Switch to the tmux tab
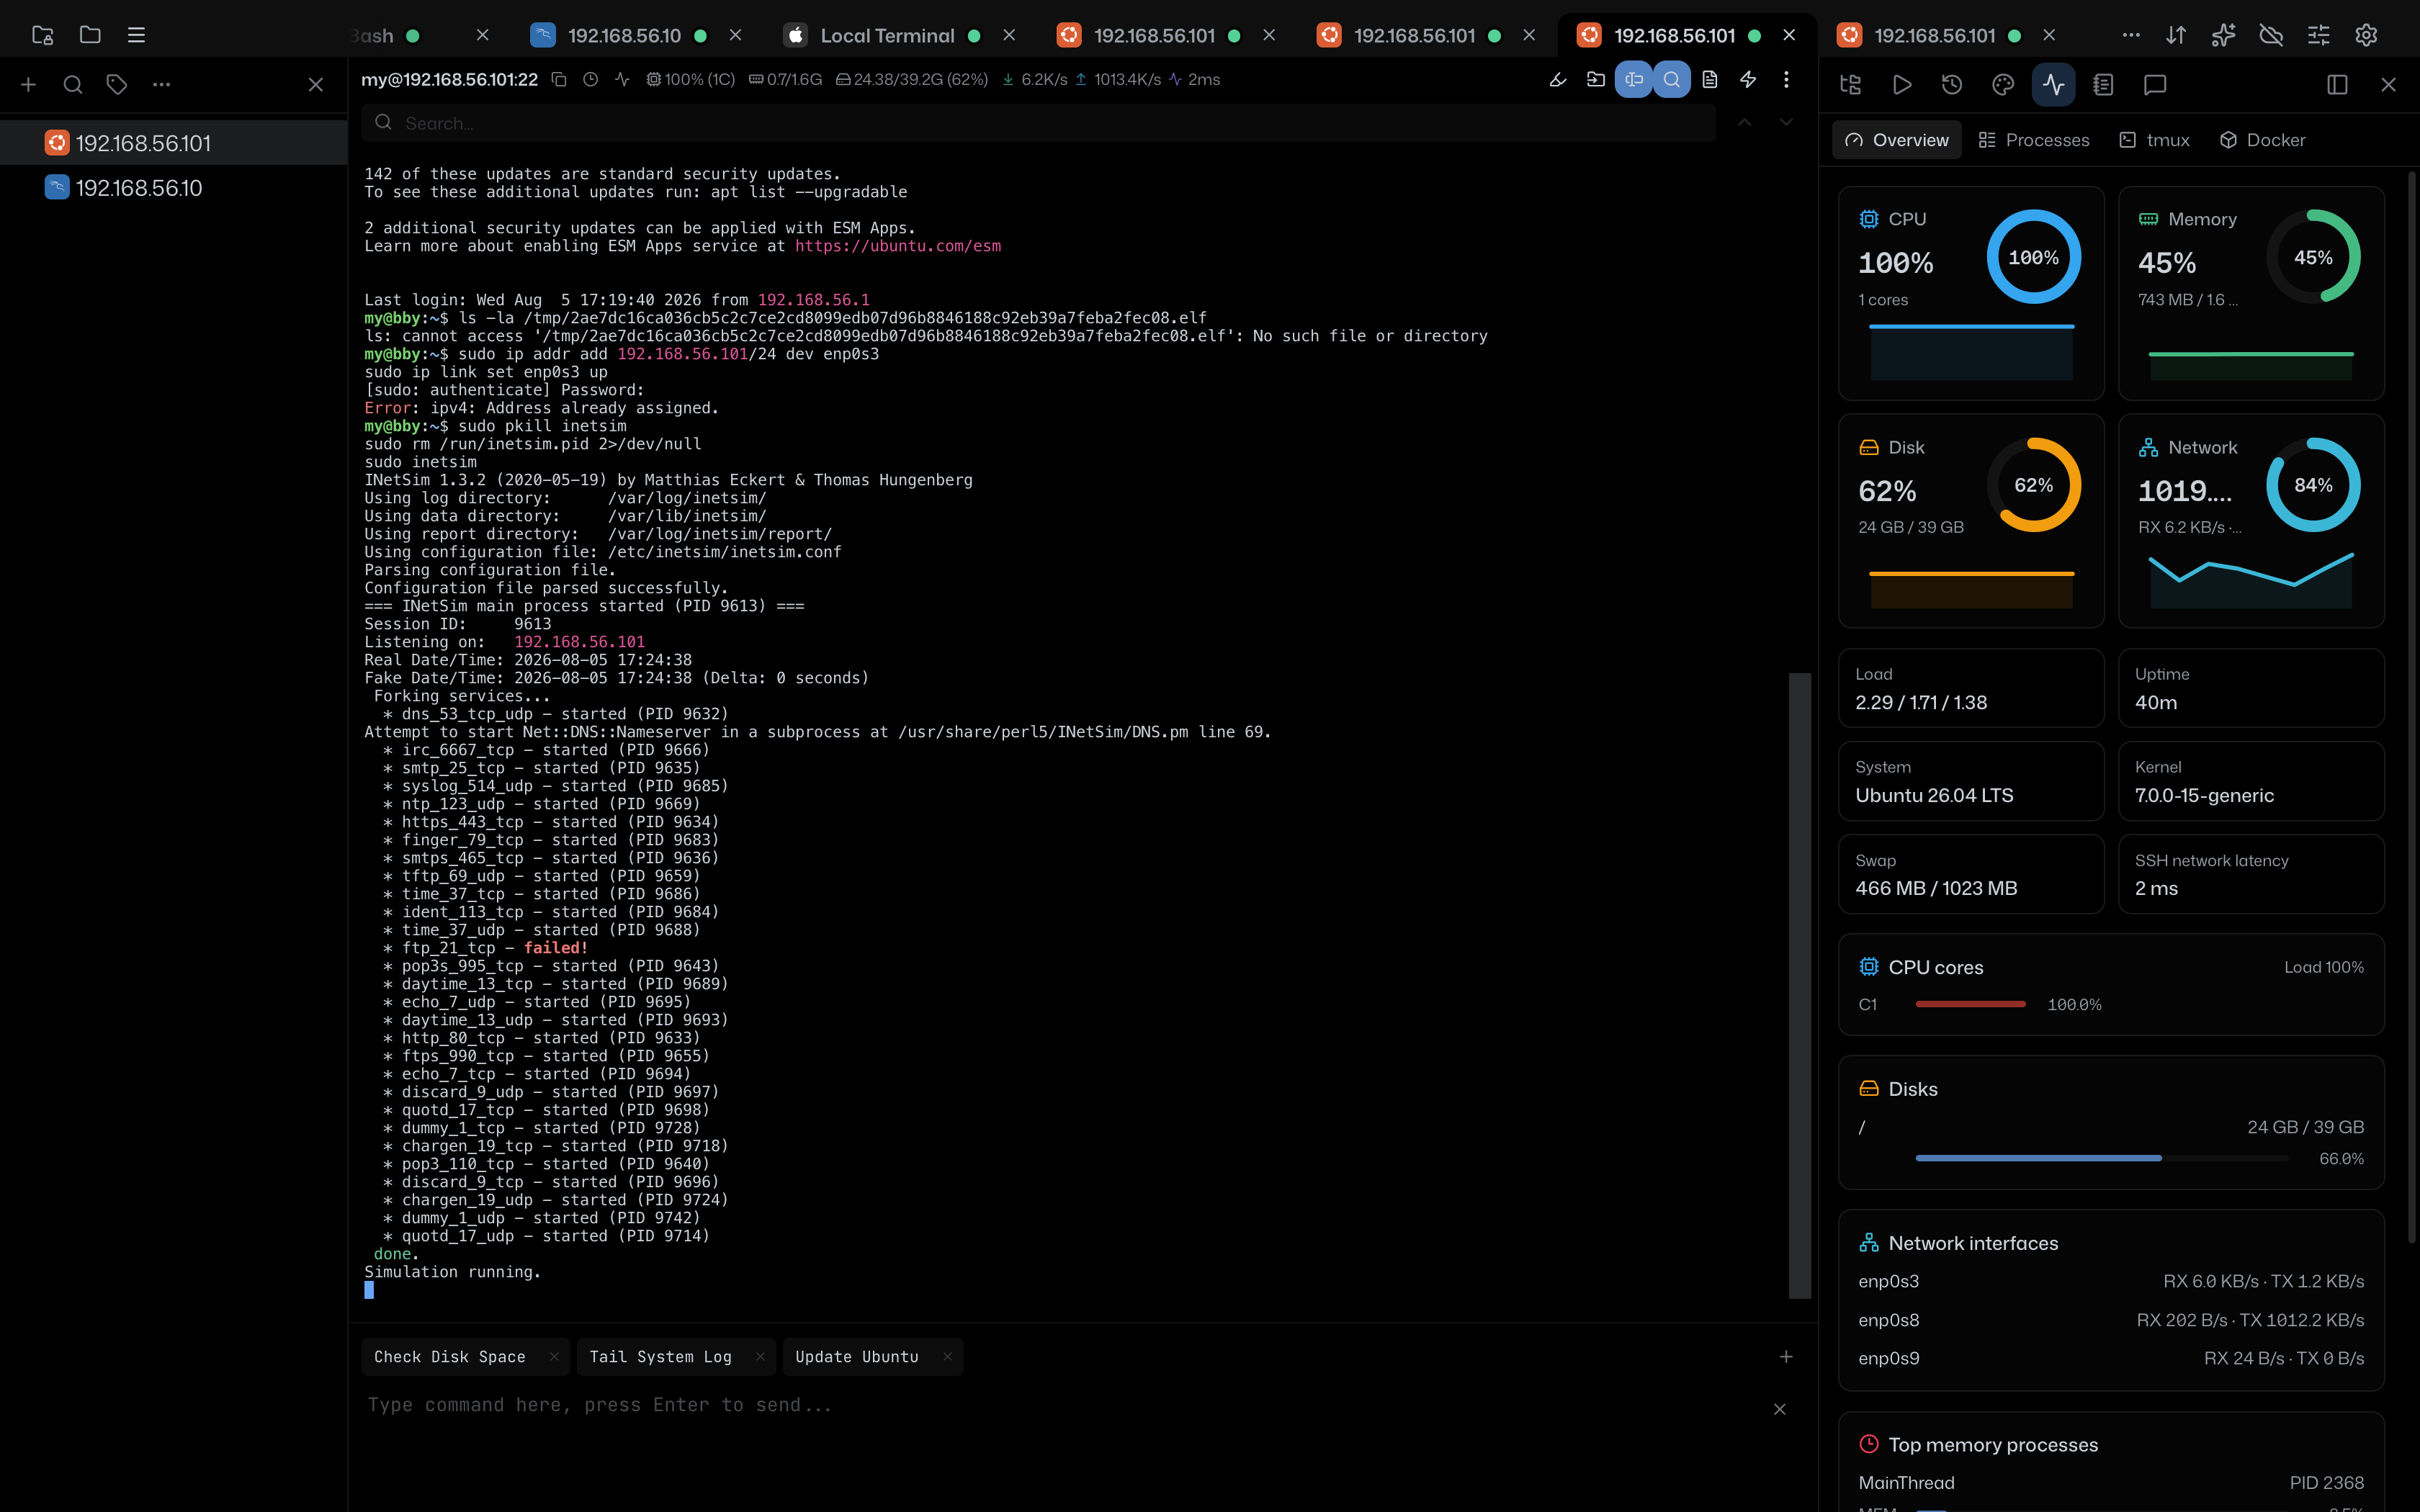The height and width of the screenshot is (1512, 2420). pos(2155,140)
